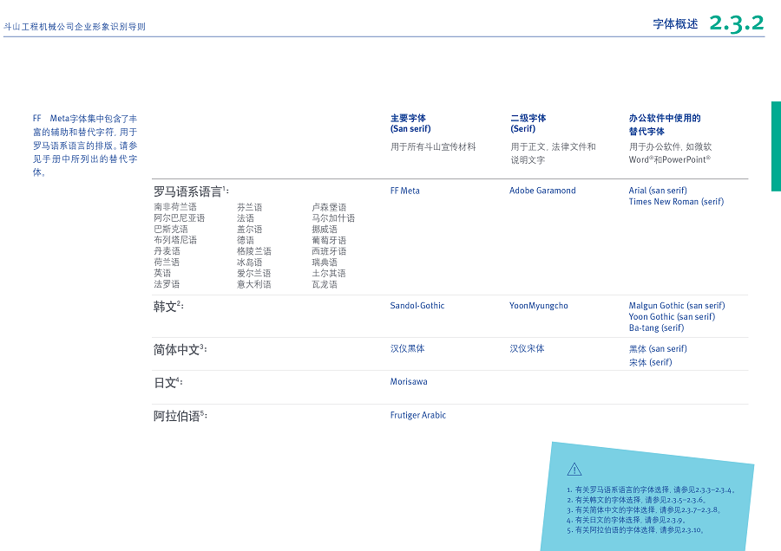The height and width of the screenshot is (551, 781).
Task: Select 'YoonMyungcho' font name
Action: click(538, 305)
